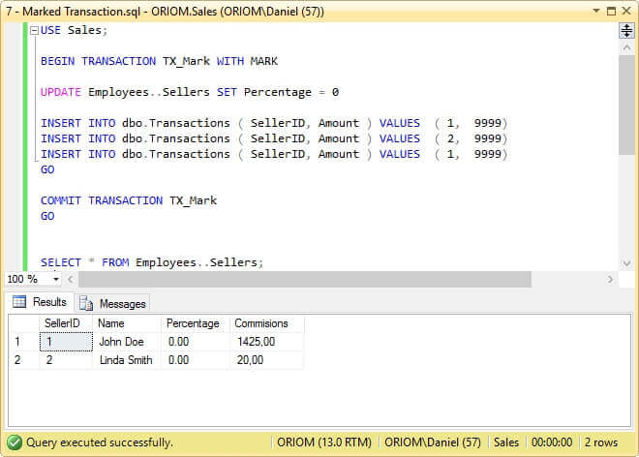Image resolution: width=639 pixels, height=457 pixels.
Task: Click the INSERT line with values 2, 9999
Action: (x=273, y=138)
